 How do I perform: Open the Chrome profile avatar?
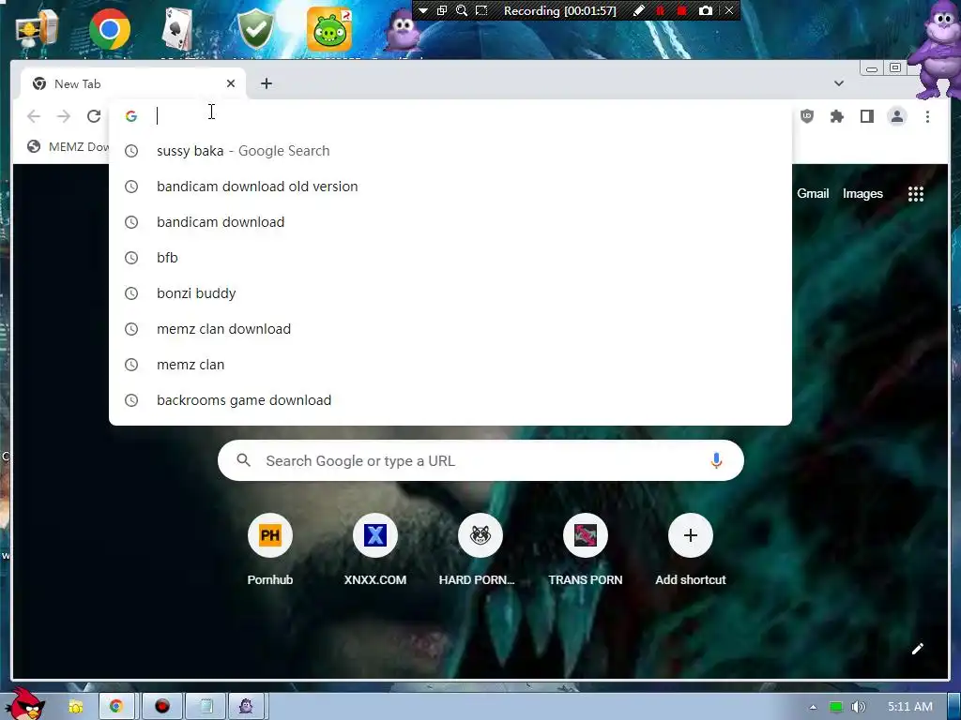(896, 115)
